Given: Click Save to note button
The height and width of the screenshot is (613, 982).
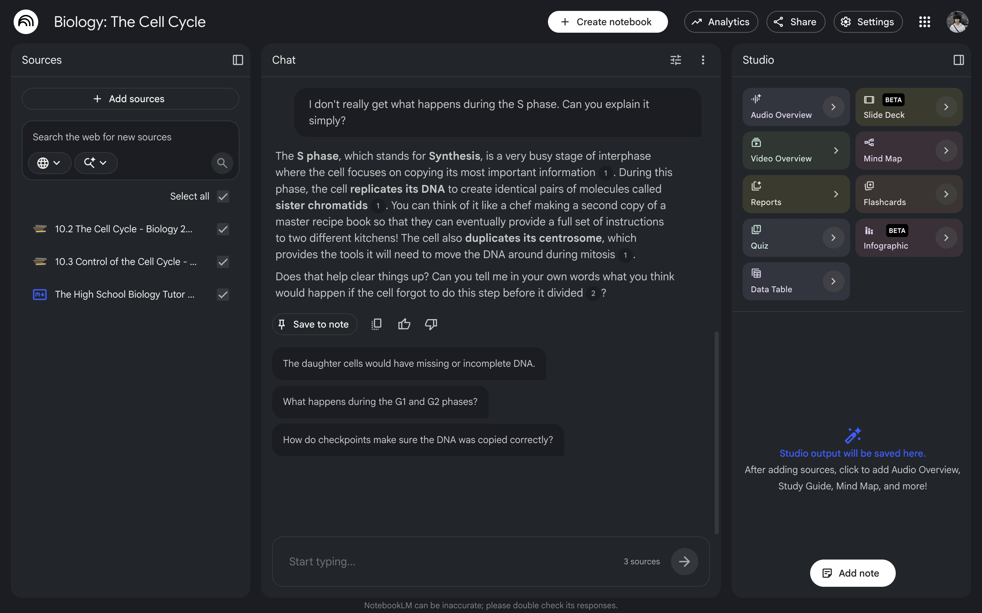Looking at the screenshot, I should [x=314, y=324].
